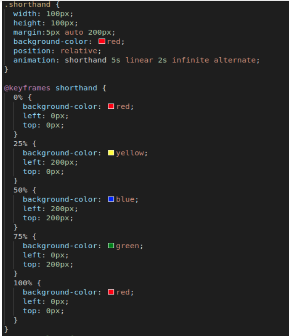
Task: Click the 'linear' timing function keyword
Action: [x=139, y=60]
